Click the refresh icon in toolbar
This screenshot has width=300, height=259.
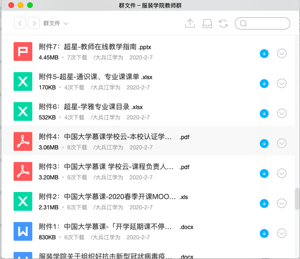pyautogui.click(x=223, y=23)
